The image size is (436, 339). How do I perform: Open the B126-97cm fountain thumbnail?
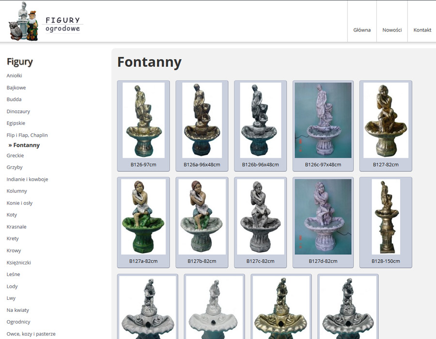point(143,120)
